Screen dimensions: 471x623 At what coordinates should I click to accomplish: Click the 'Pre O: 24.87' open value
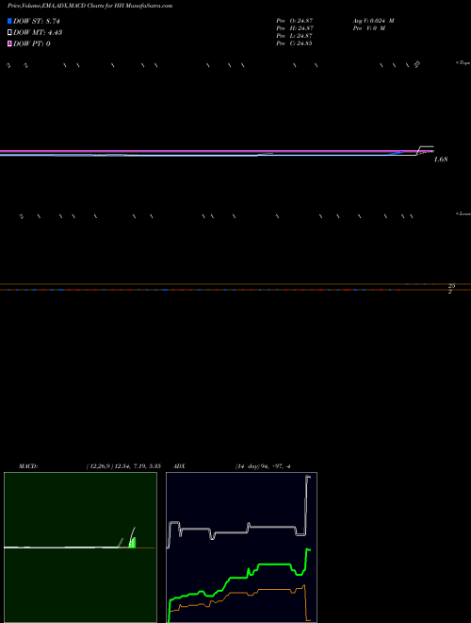tap(295, 21)
